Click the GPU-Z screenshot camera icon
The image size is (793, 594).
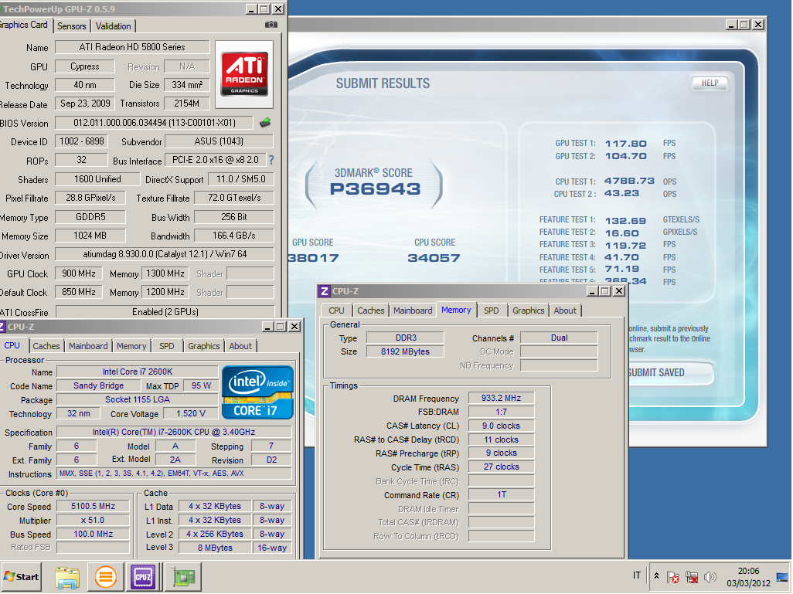tap(271, 25)
